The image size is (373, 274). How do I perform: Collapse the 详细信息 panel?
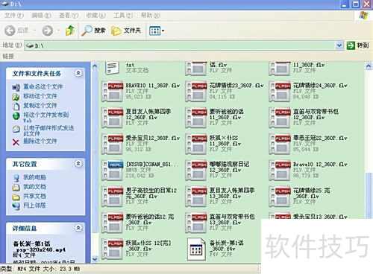[78, 228]
